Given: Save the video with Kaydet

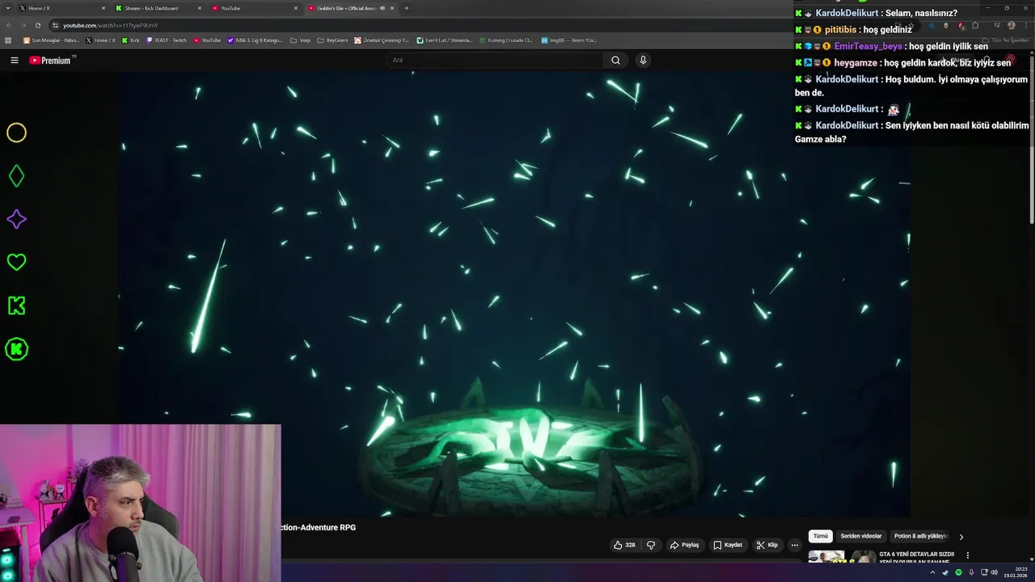Looking at the screenshot, I should click(x=728, y=545).
